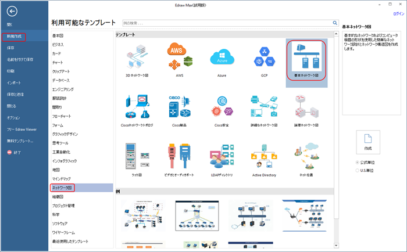Click the red exit icon in sidebar
Image resolution: width=407 pixels, height=252 pixels.
(x=9, y=153)
